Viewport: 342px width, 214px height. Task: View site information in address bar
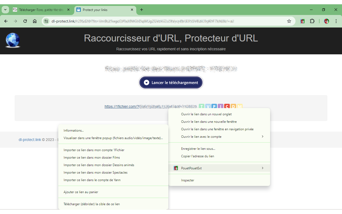[46, 21]
